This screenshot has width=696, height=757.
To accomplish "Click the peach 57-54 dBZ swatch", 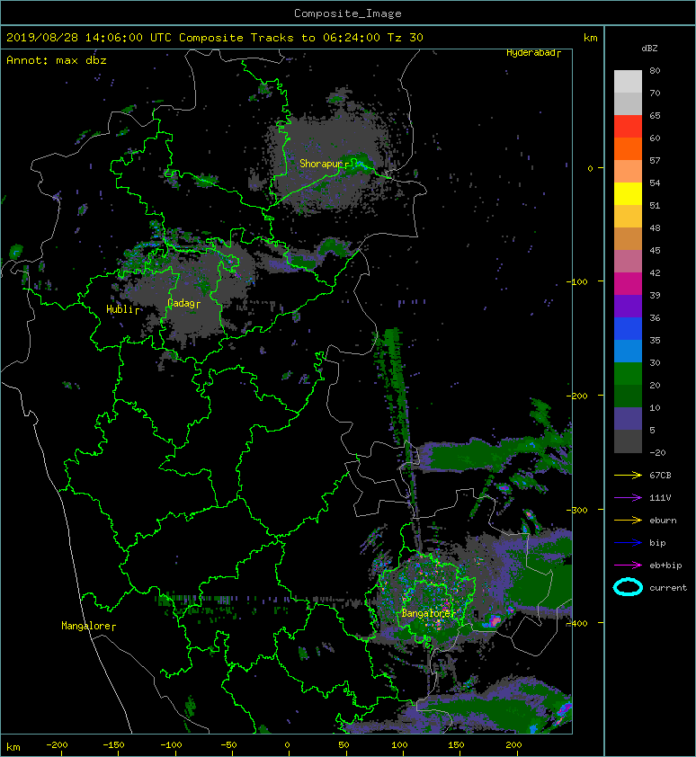I will tap(628, 172).
